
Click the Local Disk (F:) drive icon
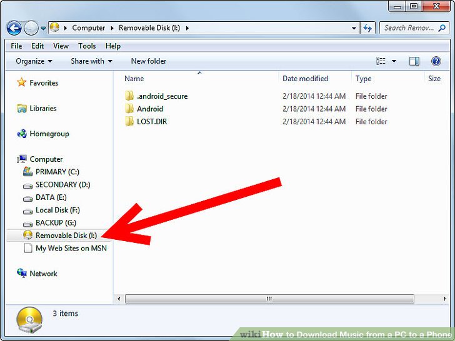[28, 211]
